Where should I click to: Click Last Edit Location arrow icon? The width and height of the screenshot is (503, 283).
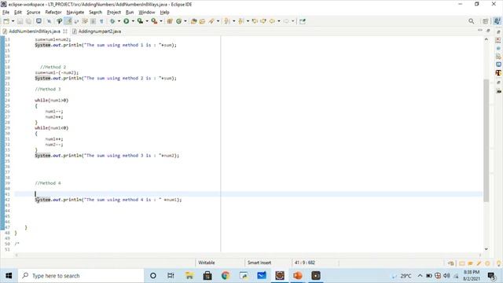coord(255,21)
